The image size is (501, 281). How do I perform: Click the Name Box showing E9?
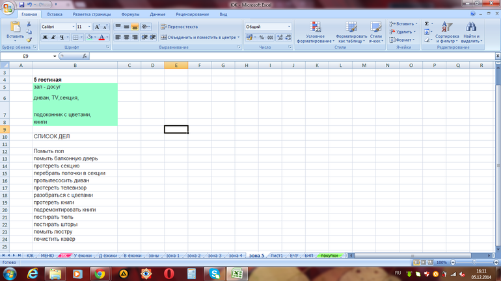click(x=26, y=56)
